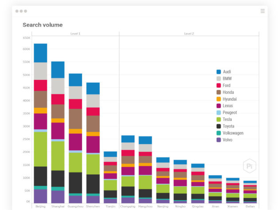The image size is (280, 210).
Task: Click the 0K axis value
Action: [28, 202]
